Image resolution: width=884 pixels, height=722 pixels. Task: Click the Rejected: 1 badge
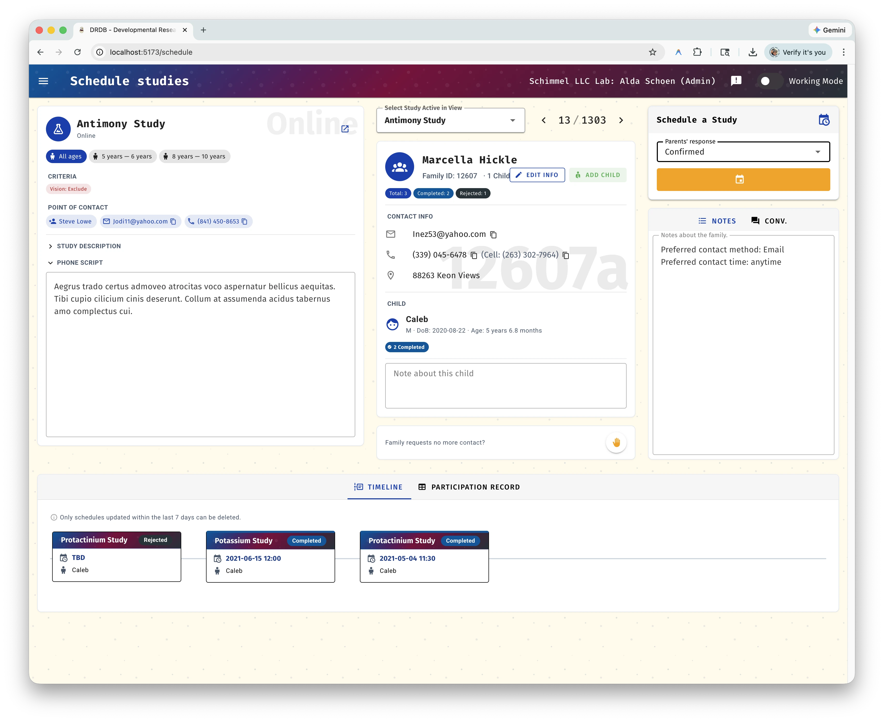pos(473,193)
